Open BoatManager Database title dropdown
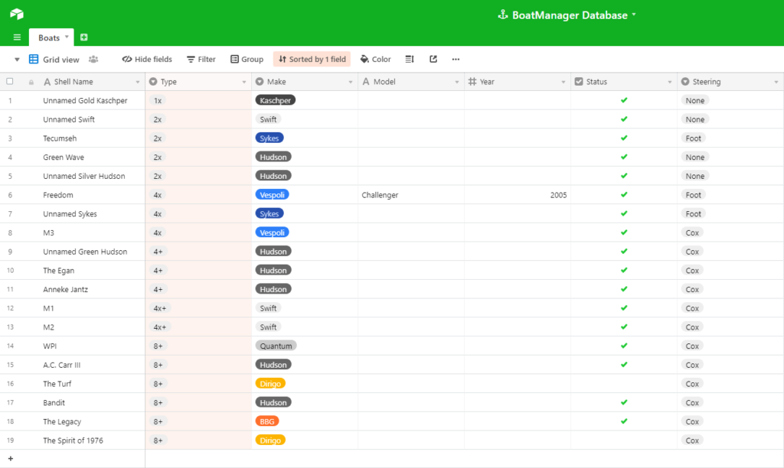The height and width of the screenshot is (468, 784). (x=633, y=15)
